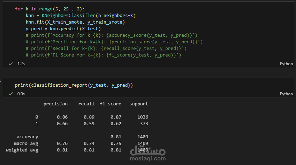Click the 'support' column header in output
The height and width of the screenshot is (165, 296).
139,104
